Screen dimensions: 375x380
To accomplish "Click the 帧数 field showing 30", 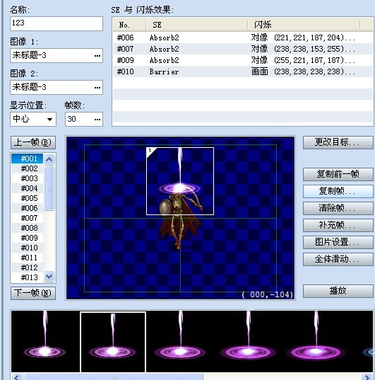I will (84, 119).
